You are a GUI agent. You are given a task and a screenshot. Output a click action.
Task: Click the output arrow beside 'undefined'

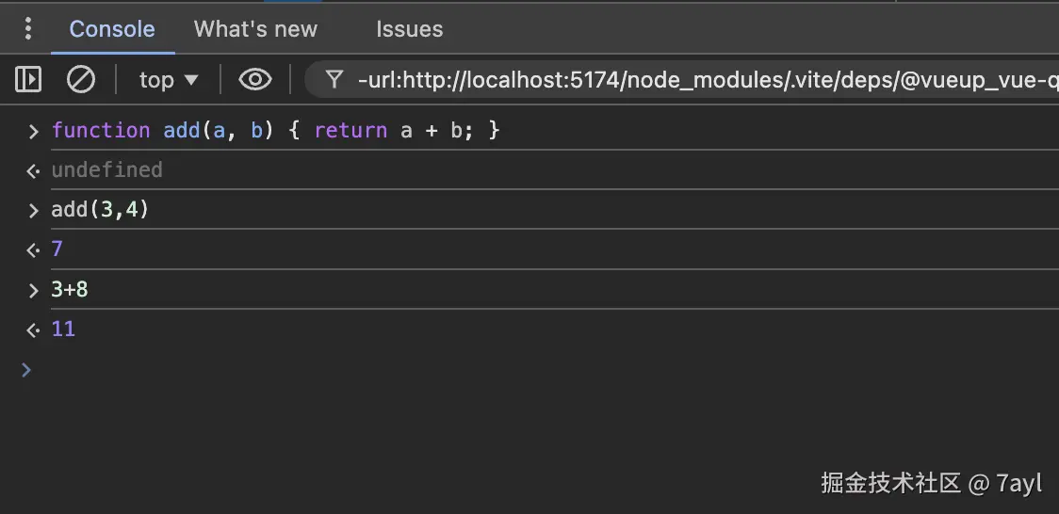(33, 170)
